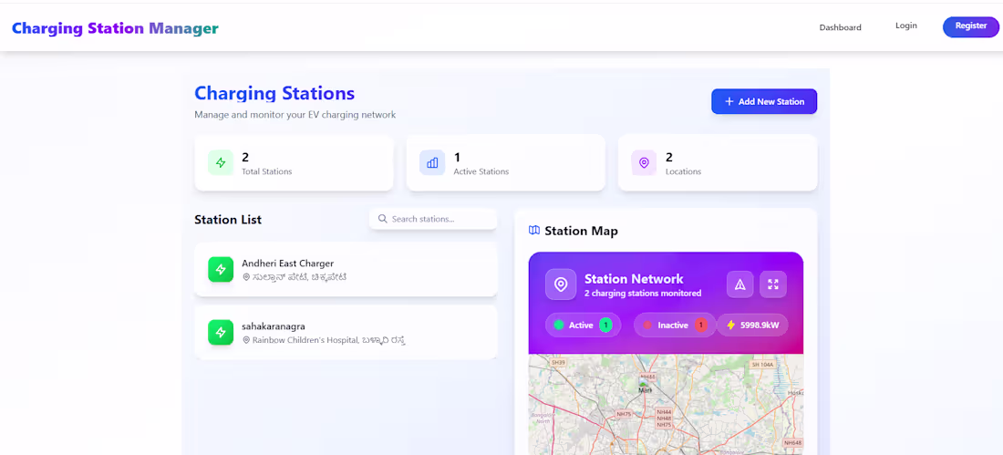The height and width of the screenshot is (455, 1003).
Task: Click the Total Stations lightning bolt icon
Action: (x=221, y=162)
